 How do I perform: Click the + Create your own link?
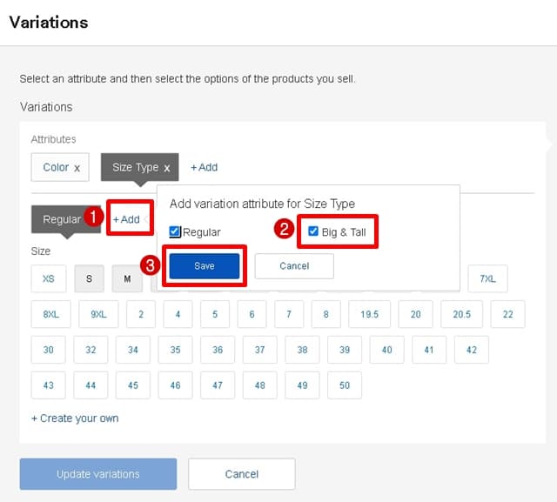75,418
